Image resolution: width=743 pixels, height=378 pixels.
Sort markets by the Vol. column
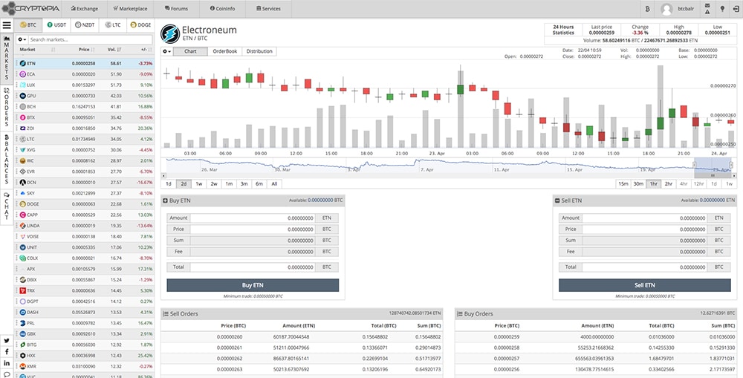click(111, 50)
